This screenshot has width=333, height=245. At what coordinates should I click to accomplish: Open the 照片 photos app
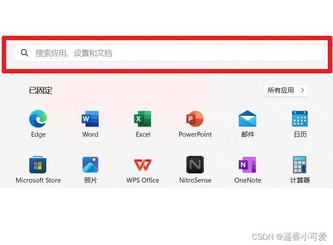tap(90, 170)
